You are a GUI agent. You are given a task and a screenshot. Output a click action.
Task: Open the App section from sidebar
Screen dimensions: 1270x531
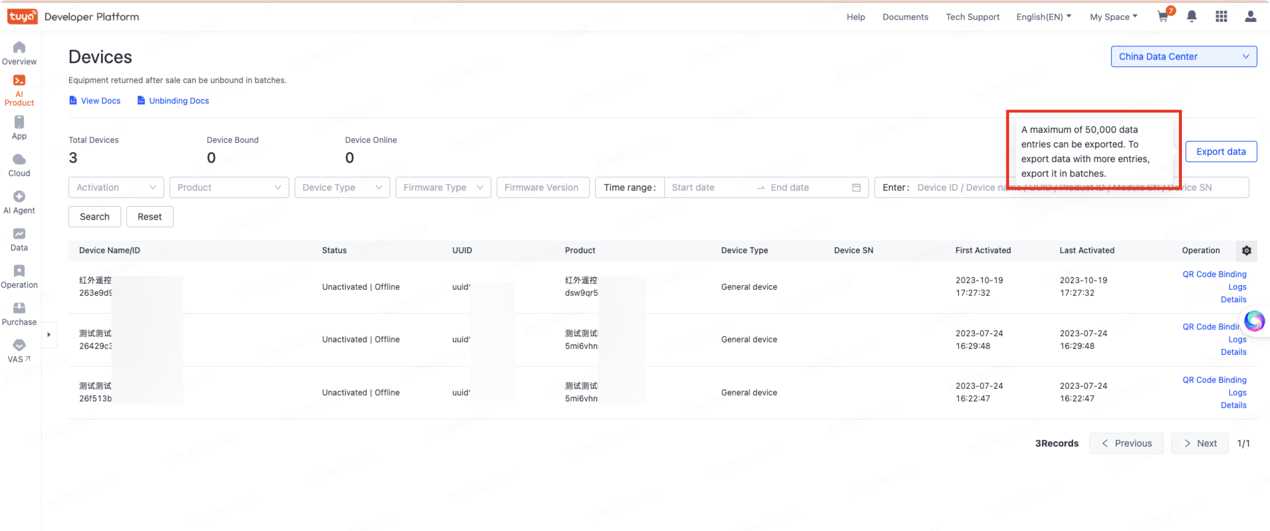tap(19, 127)
